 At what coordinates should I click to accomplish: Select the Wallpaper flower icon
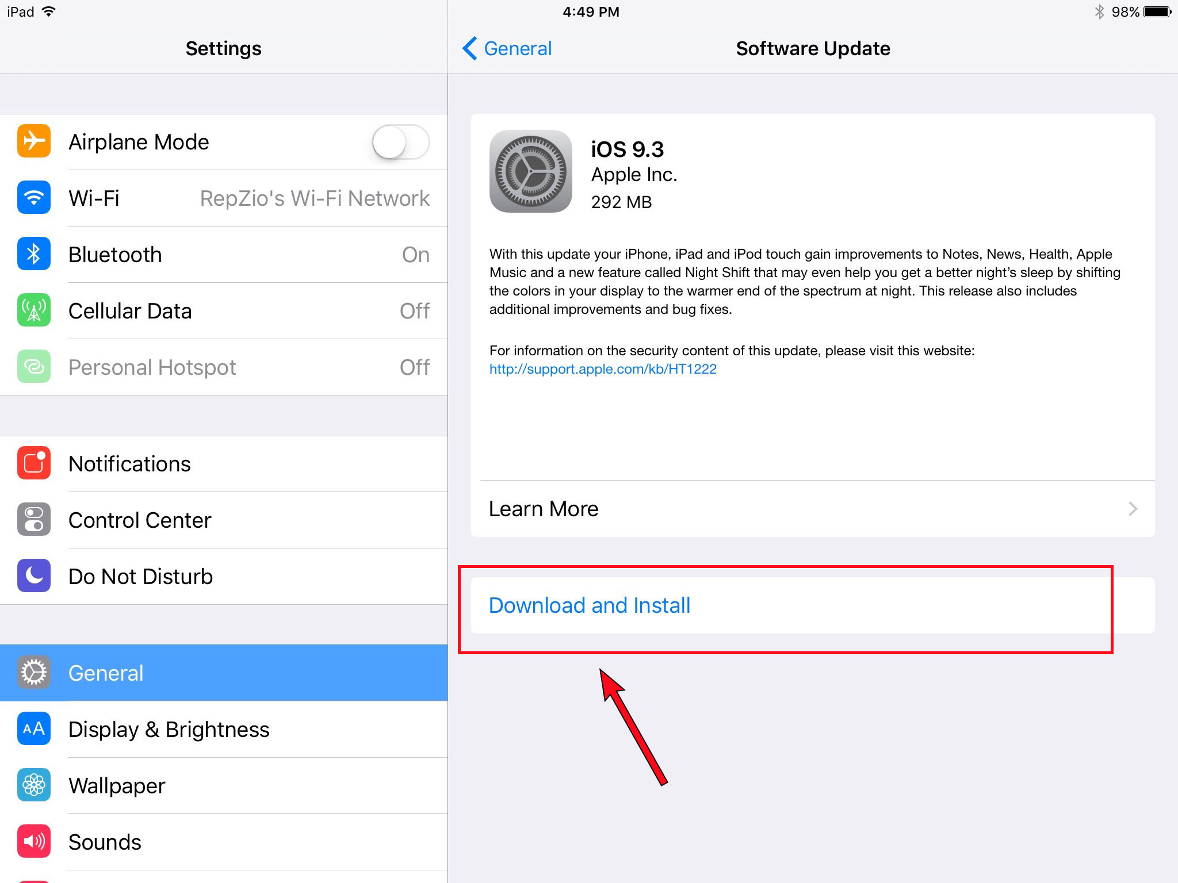[34, 785]
